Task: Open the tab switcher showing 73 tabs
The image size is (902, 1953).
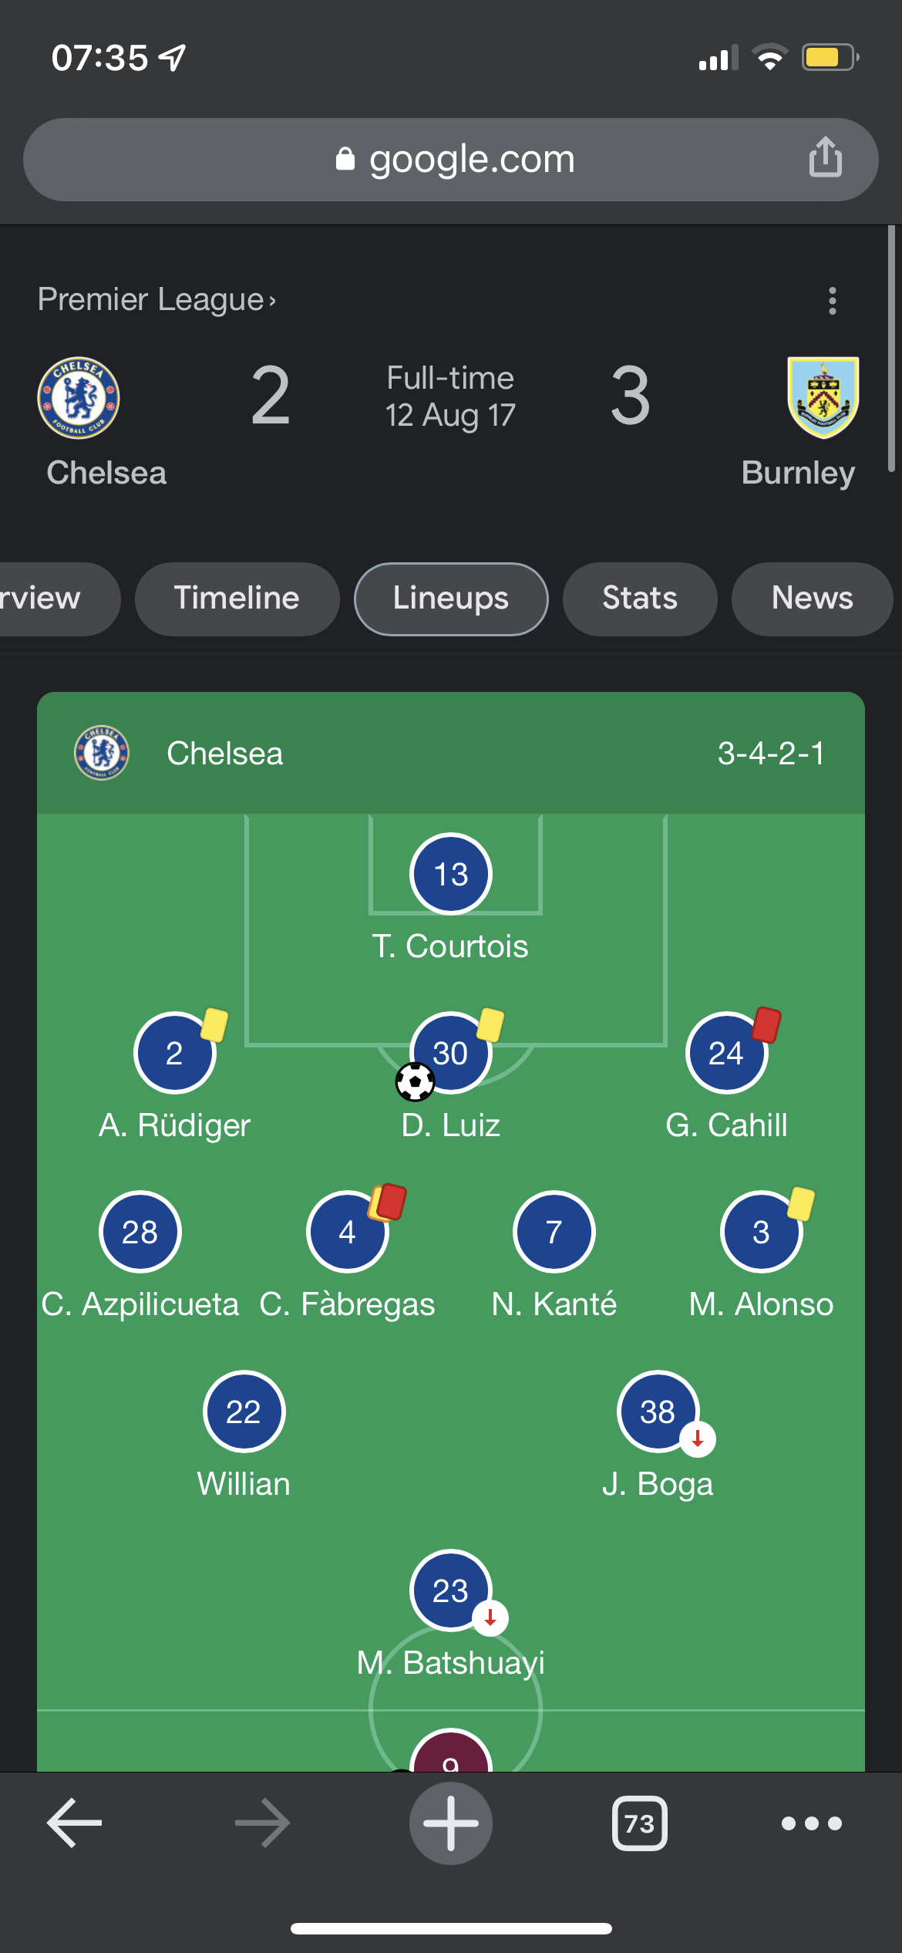Action: click(x=639, y=1823)
